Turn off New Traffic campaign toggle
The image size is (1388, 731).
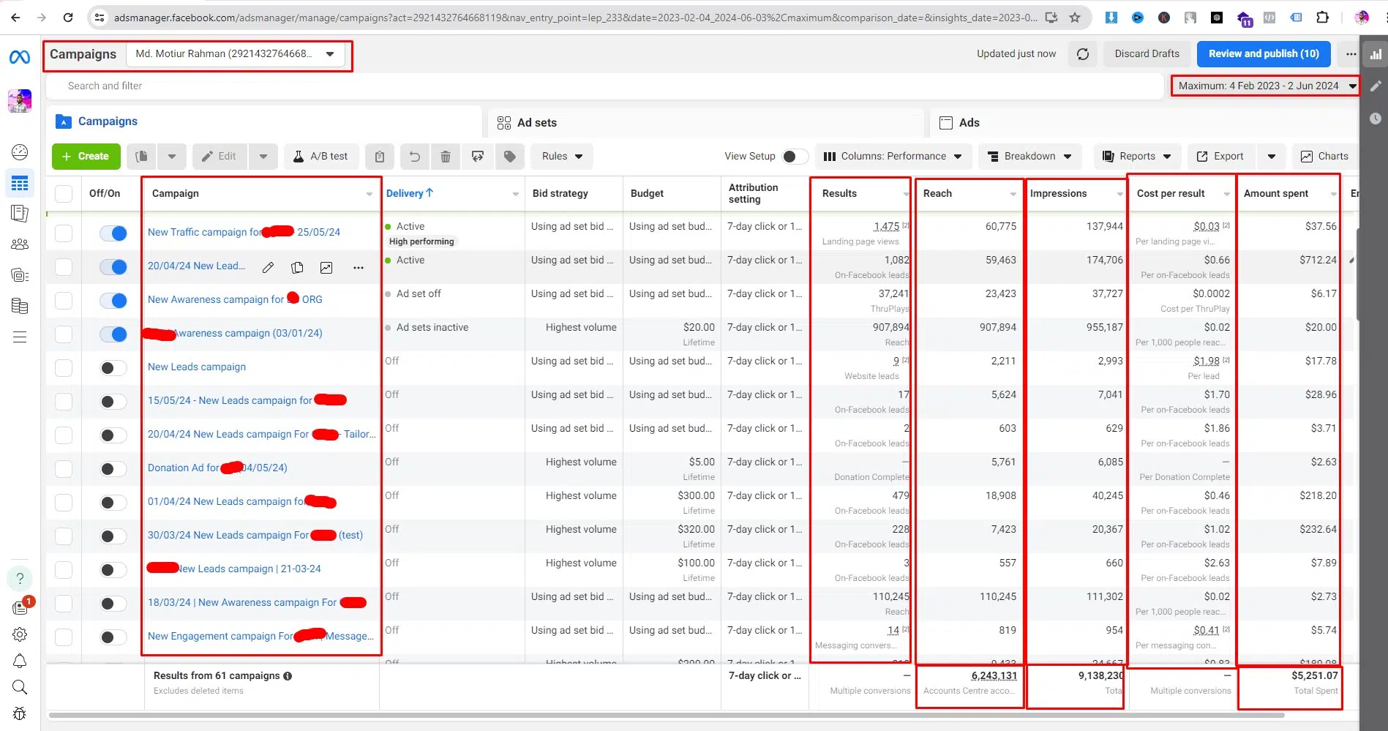click(x=113, y=233)
